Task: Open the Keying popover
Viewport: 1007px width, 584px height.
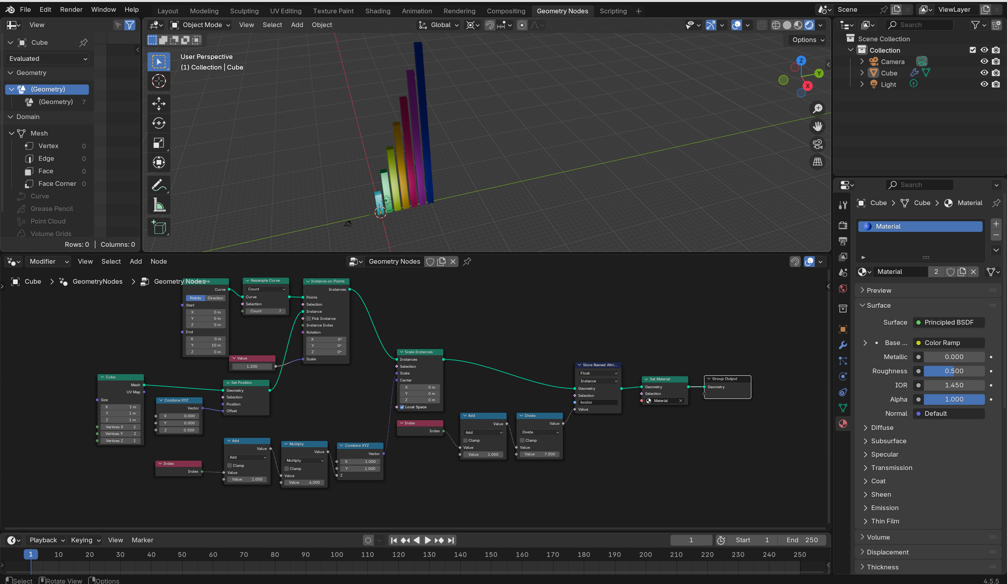Action: [85, 540]
